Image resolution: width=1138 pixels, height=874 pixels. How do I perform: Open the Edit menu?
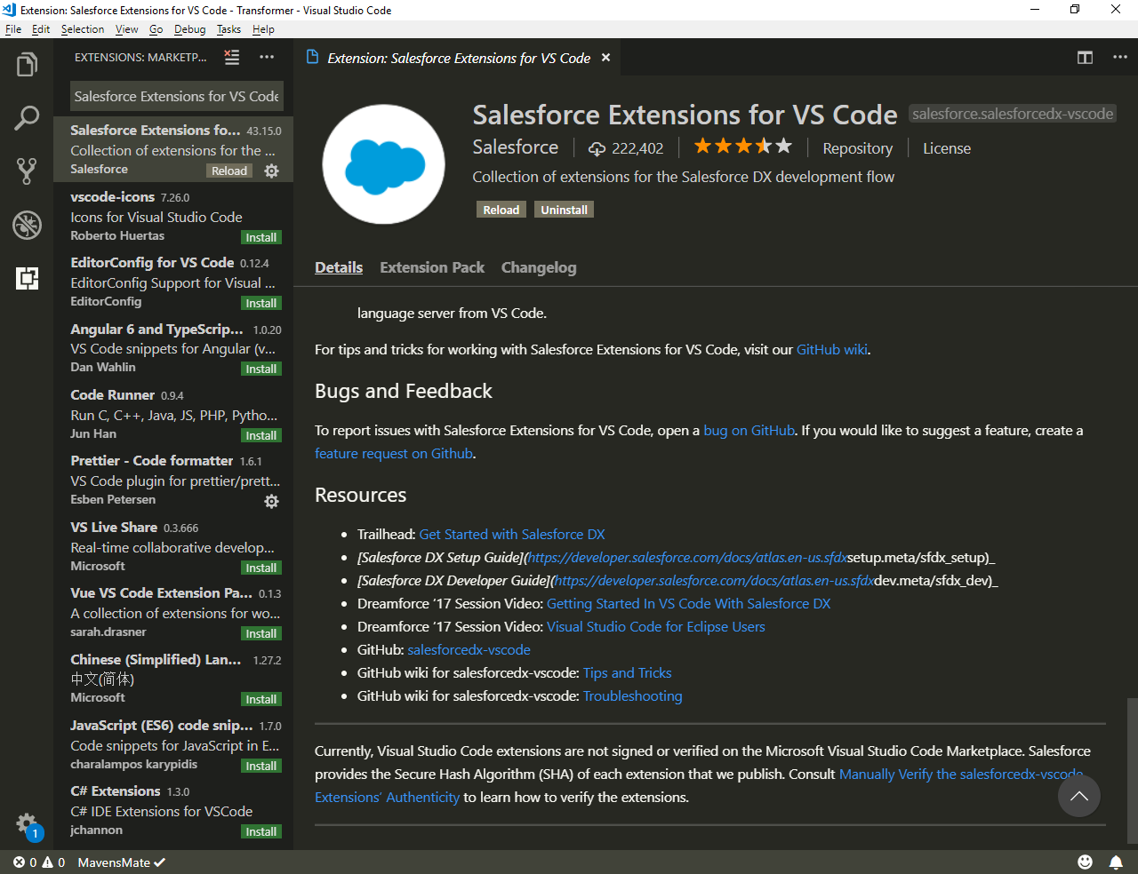click(41, 29)
